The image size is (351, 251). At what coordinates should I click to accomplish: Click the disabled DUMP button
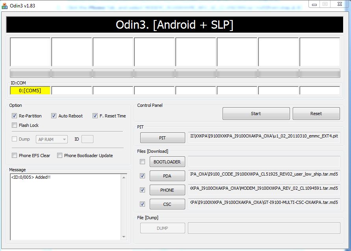point(163,228)
